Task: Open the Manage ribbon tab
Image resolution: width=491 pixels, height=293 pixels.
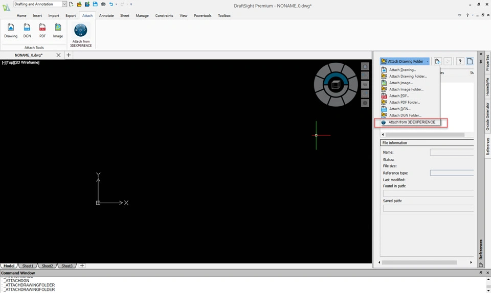Action: (142, 16)
